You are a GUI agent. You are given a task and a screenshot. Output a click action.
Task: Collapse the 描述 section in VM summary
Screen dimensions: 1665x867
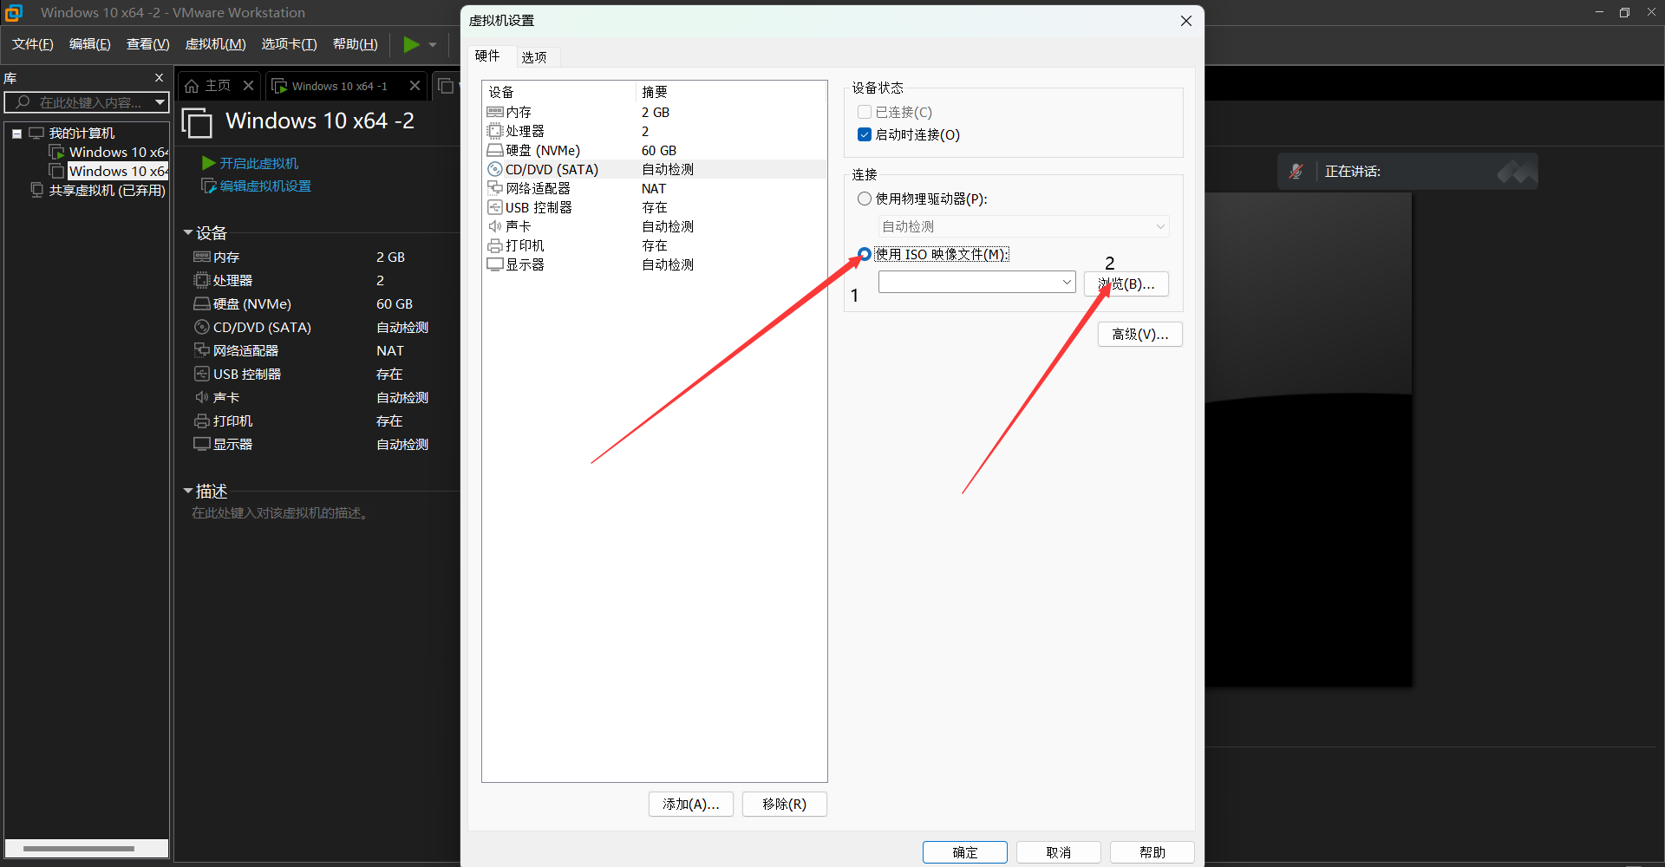click(188, 491)
